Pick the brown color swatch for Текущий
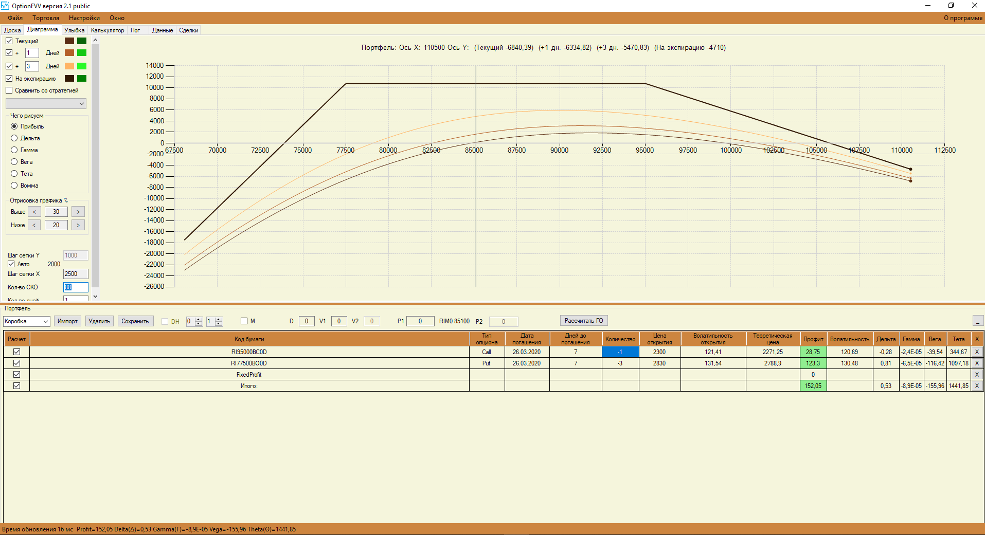Image resolution: width=985 pixels, height=535 pixels. point(69,41)
